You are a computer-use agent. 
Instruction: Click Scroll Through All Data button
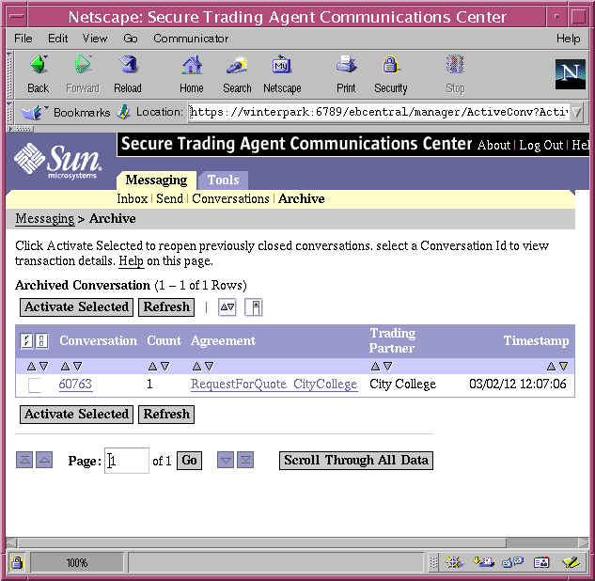click(356, 461)
